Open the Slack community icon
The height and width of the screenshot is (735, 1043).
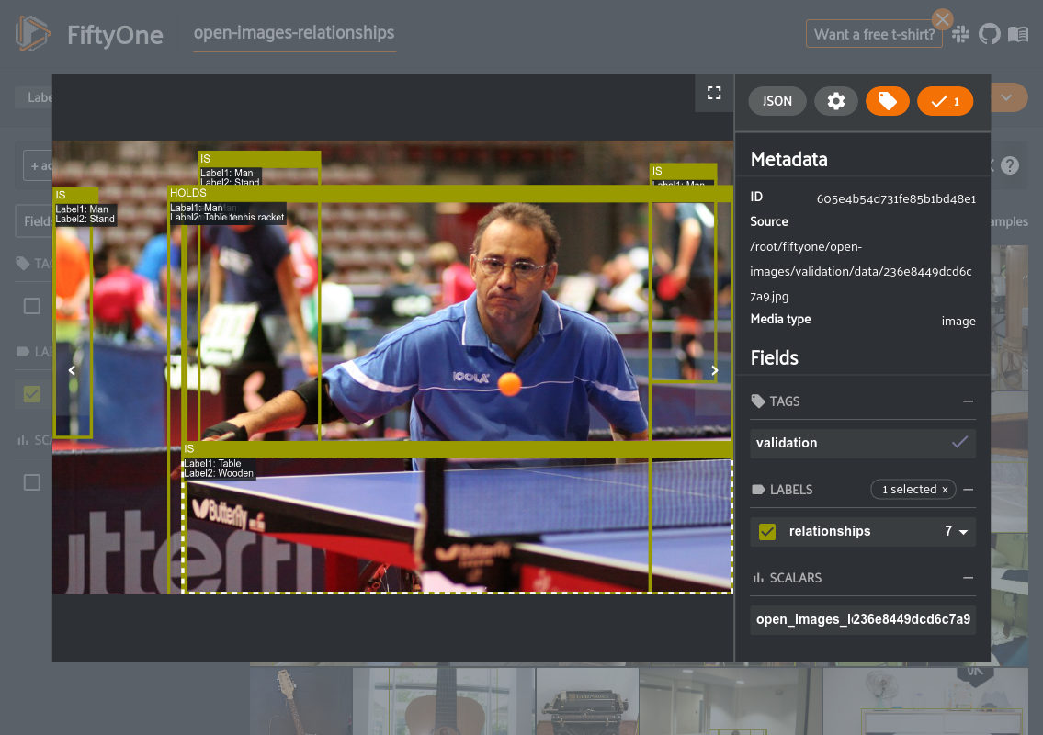point(961,35)
